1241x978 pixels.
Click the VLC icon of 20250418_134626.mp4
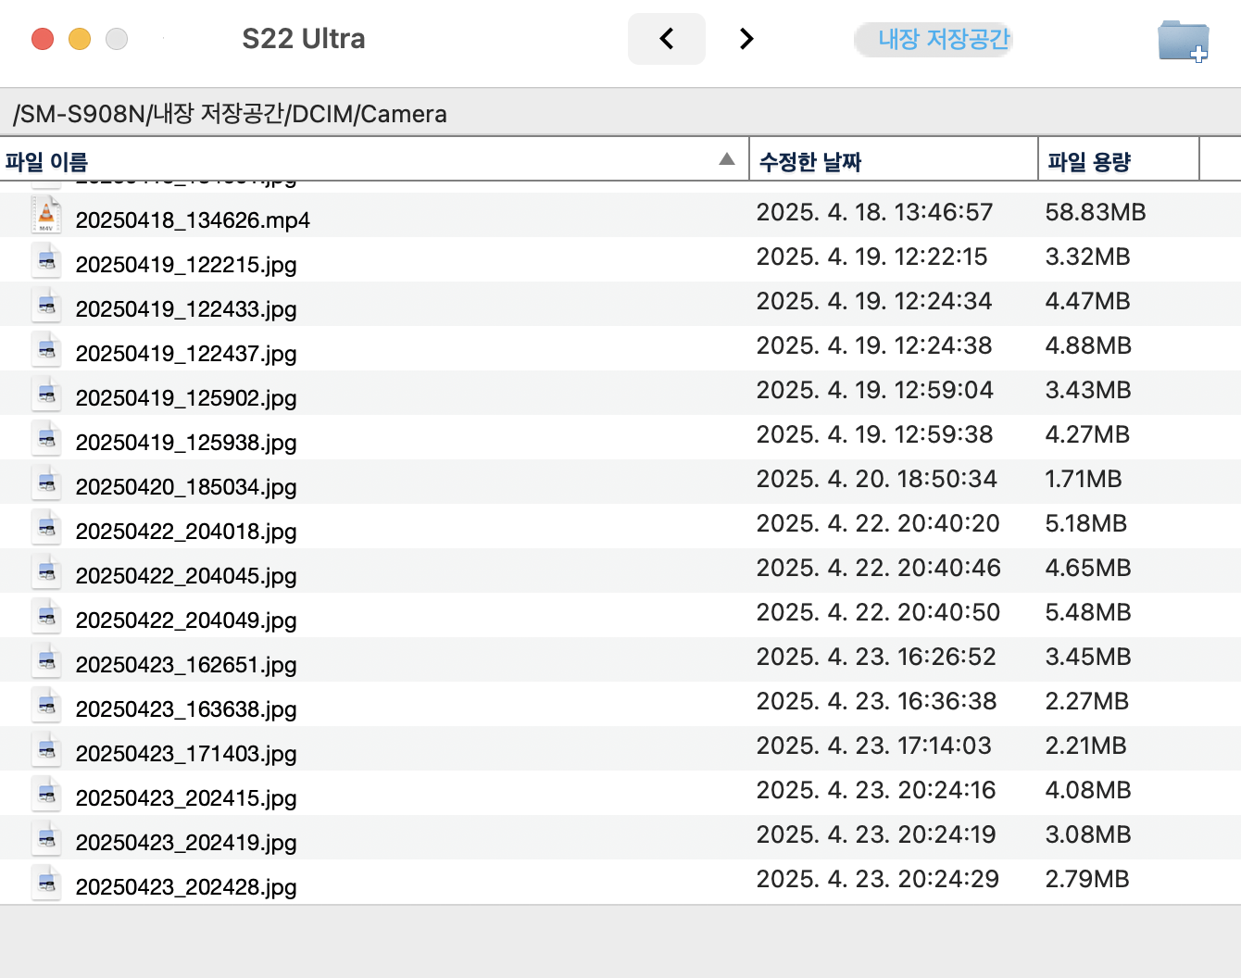click(46, 215)
